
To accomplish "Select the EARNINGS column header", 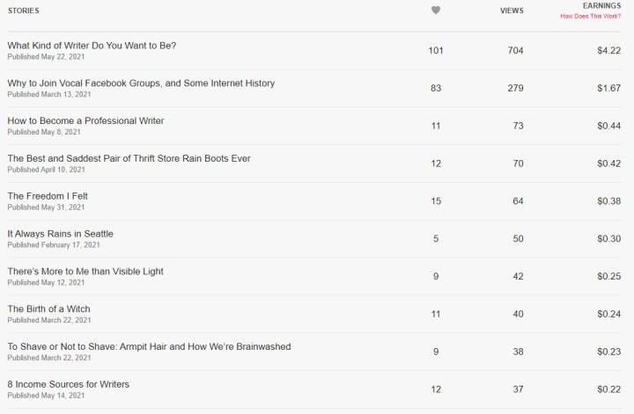I will pos(601,5).
